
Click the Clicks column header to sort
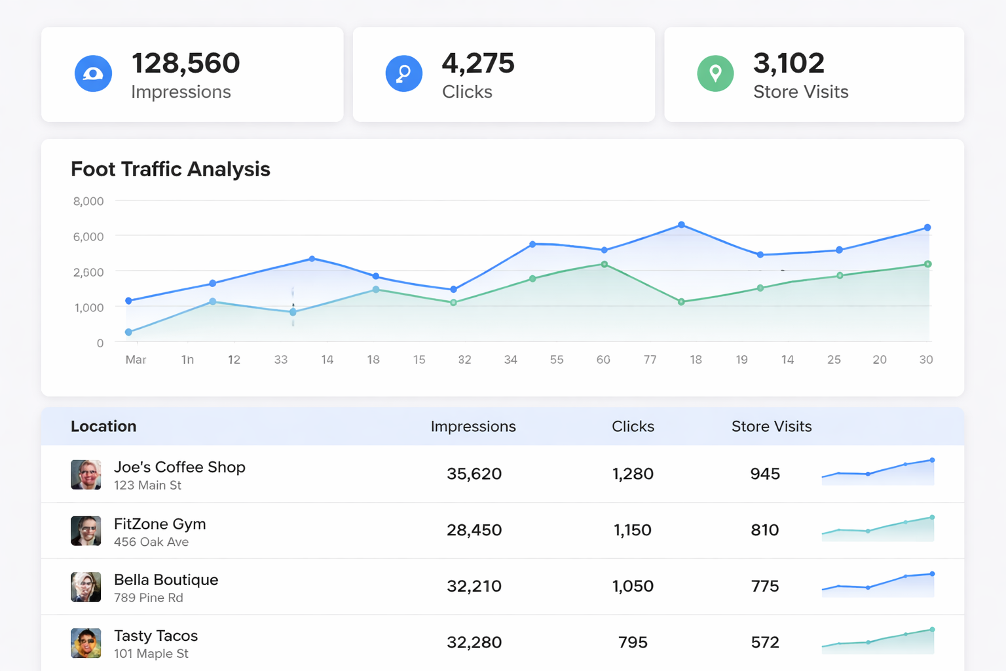[x=633, y=426]
